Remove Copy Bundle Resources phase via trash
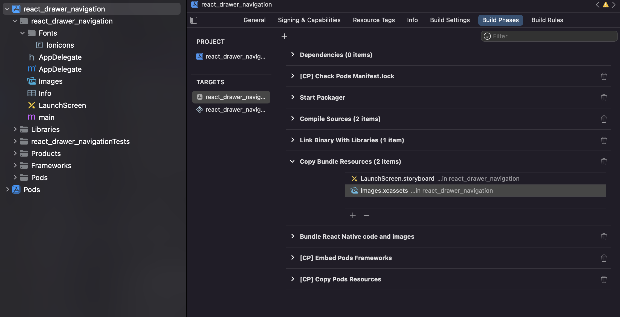 (604, 162)
